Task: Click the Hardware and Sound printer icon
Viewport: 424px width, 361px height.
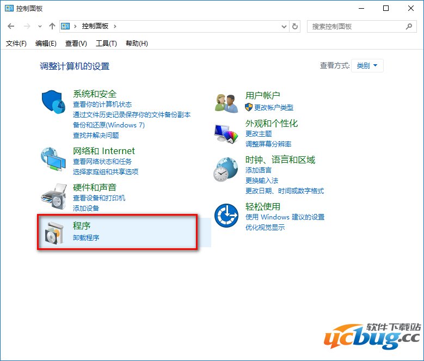Action: pos(54,195)
